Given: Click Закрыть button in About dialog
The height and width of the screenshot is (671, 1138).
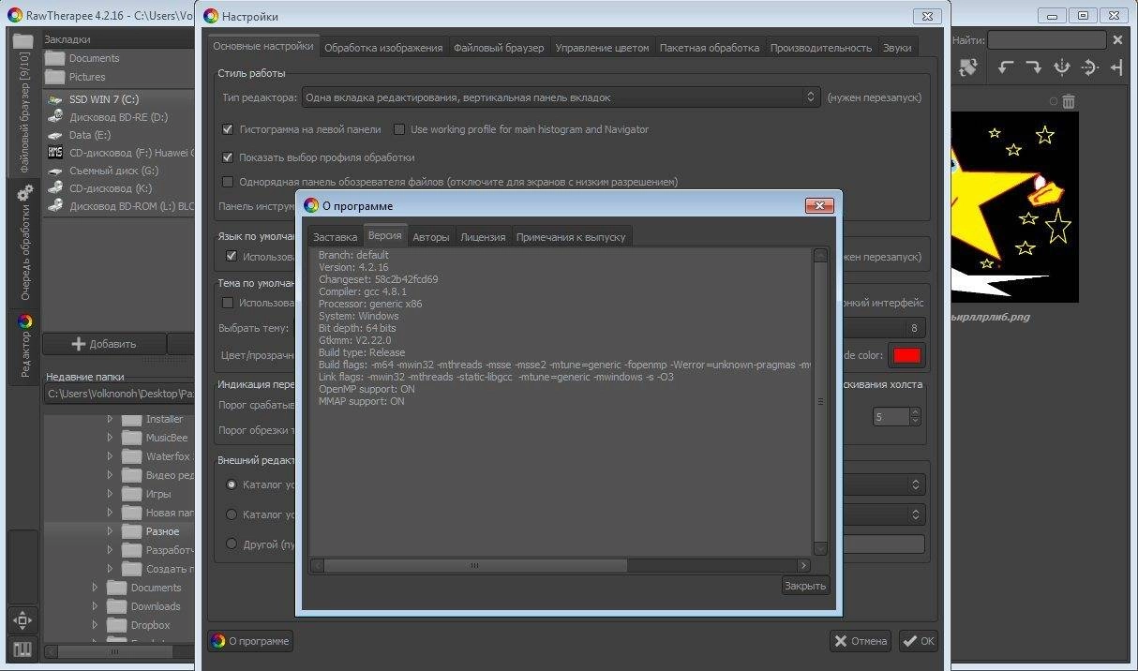Looking at the screenshot, I should (805, 586).
